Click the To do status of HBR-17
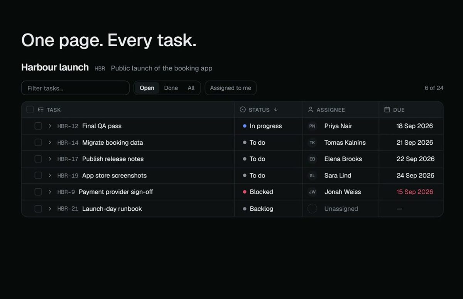Viewport: 463px width, 299px height. click(254, 159)
